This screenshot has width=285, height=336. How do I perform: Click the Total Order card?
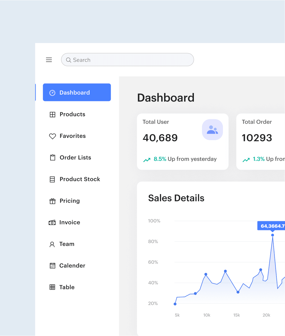point(260,142)
